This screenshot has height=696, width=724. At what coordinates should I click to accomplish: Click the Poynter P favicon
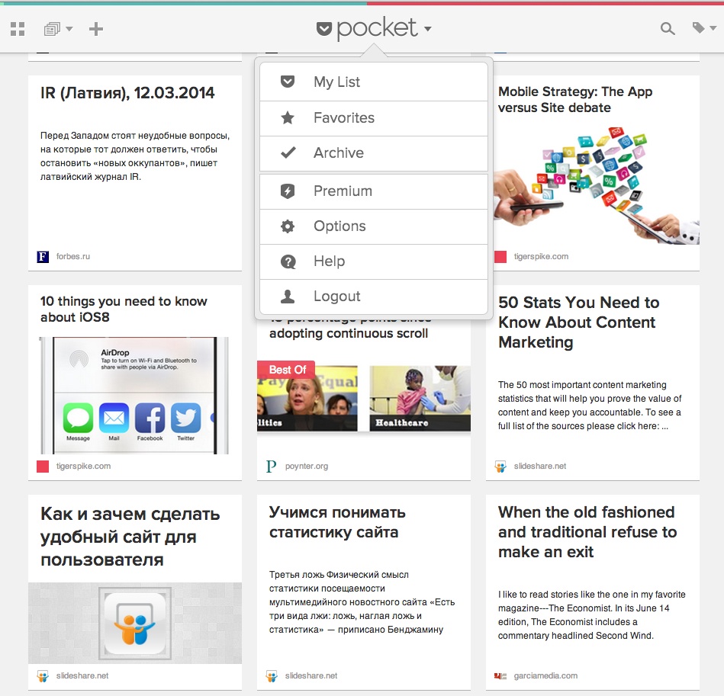click(271, 467)
